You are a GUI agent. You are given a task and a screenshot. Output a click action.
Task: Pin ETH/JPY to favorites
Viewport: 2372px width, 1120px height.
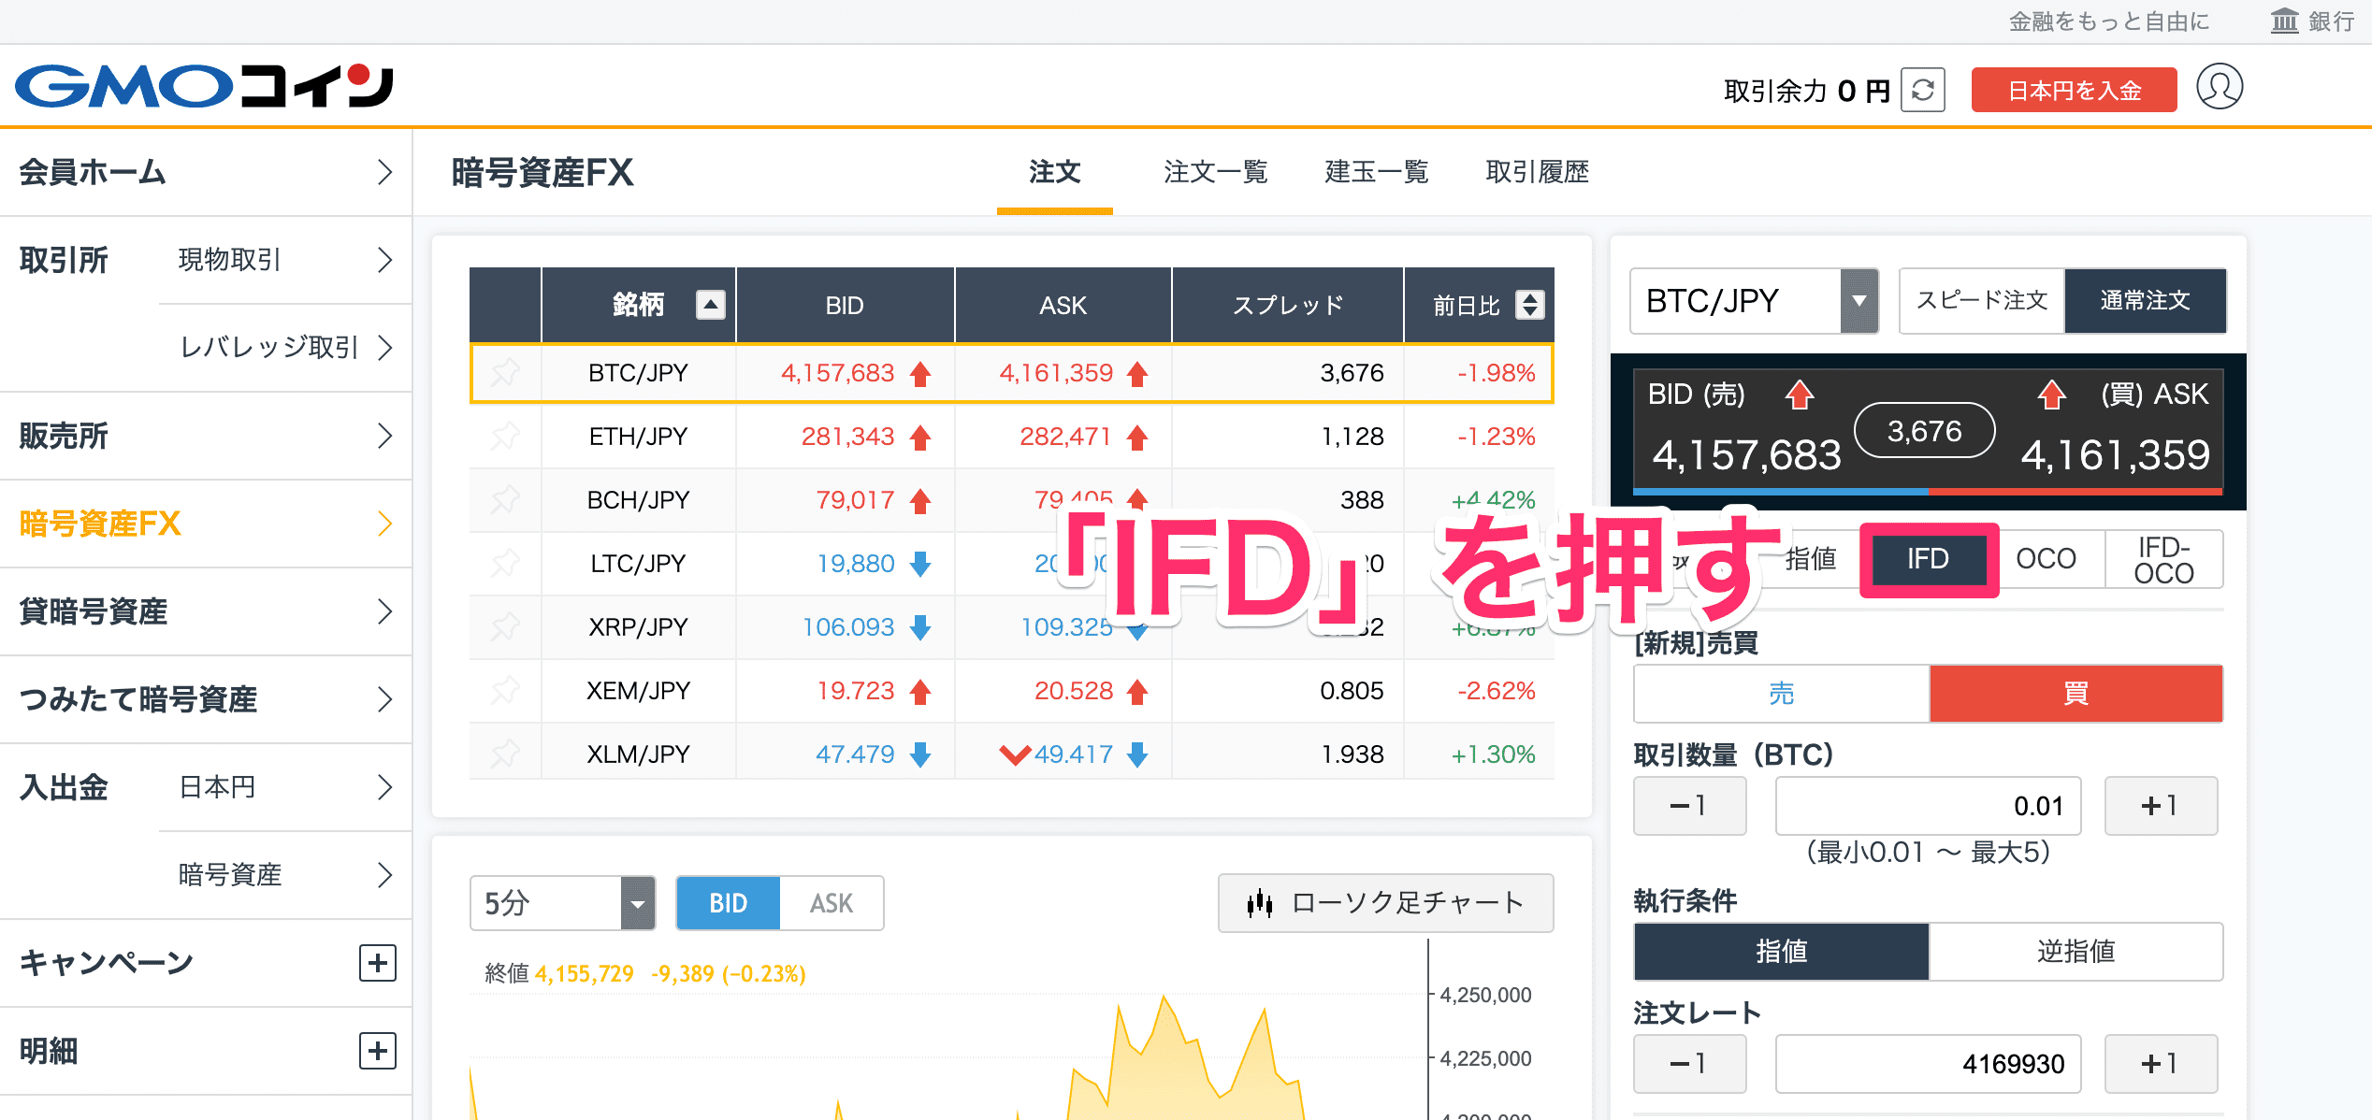pos(506,436)
